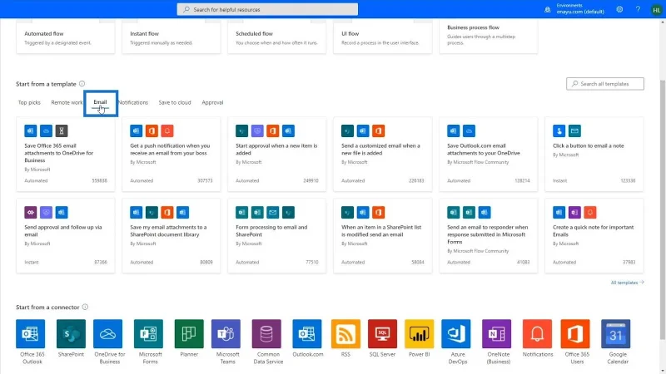
Task: Click the Search all templates field
Action: (605, 84)
